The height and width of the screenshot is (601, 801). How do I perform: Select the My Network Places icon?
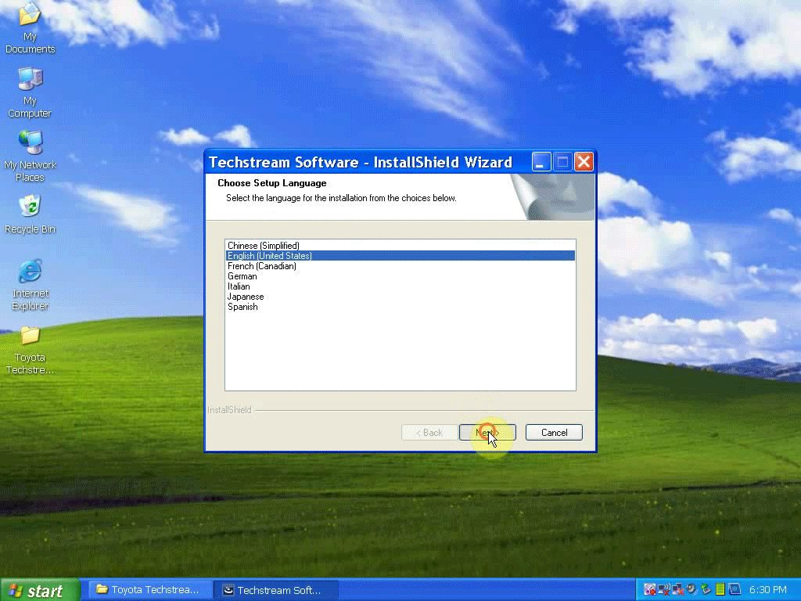30,157
